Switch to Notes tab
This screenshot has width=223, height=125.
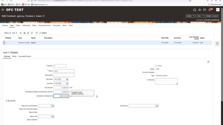[71, 25]
